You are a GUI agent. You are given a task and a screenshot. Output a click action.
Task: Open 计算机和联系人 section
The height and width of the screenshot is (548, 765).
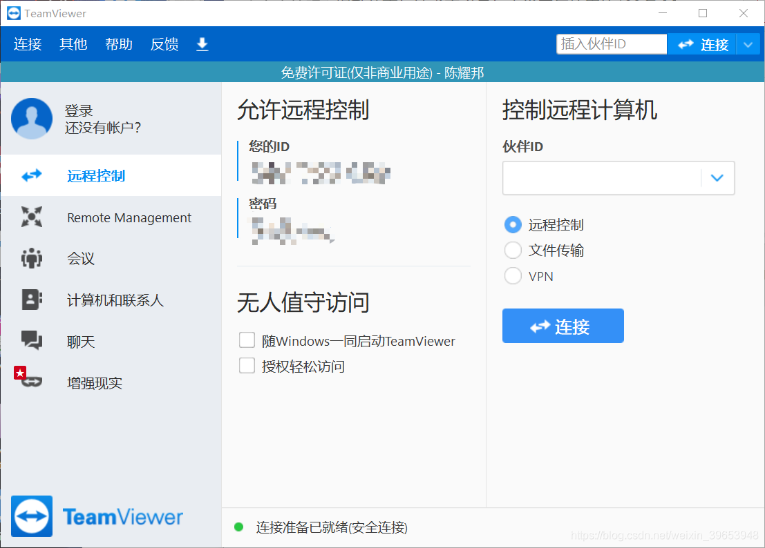(111, 300)
